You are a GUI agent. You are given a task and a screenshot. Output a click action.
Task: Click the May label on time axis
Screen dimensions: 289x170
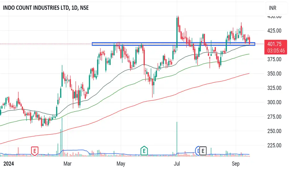point(121,164)
